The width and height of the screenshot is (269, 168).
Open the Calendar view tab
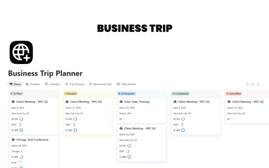click(x=52, y=84)
